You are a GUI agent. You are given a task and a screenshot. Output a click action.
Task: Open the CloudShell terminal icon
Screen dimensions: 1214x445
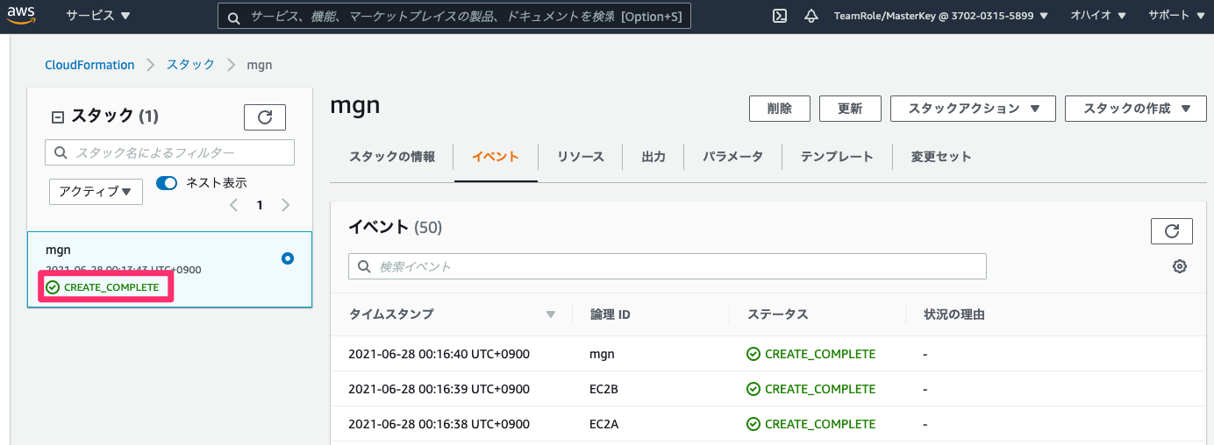point(779,16)
